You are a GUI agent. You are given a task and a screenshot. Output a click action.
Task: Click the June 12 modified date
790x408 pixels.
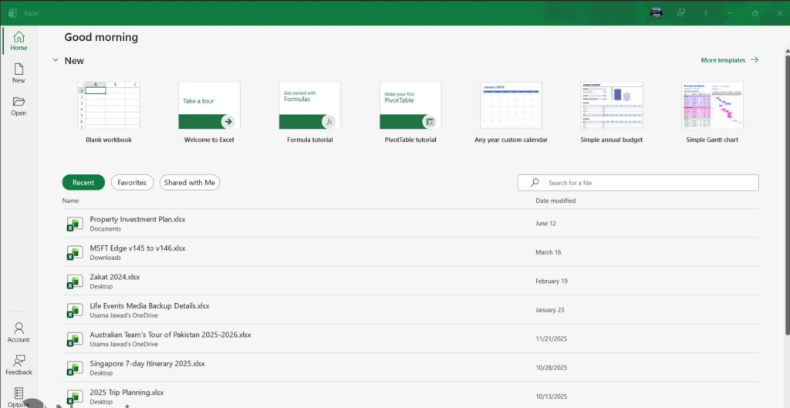pyautogui.click(x=545, y=223)
